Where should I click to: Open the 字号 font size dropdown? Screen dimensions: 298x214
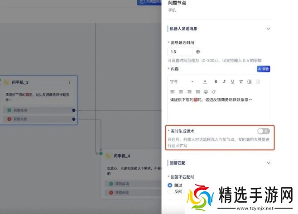(x=182, y=81)
